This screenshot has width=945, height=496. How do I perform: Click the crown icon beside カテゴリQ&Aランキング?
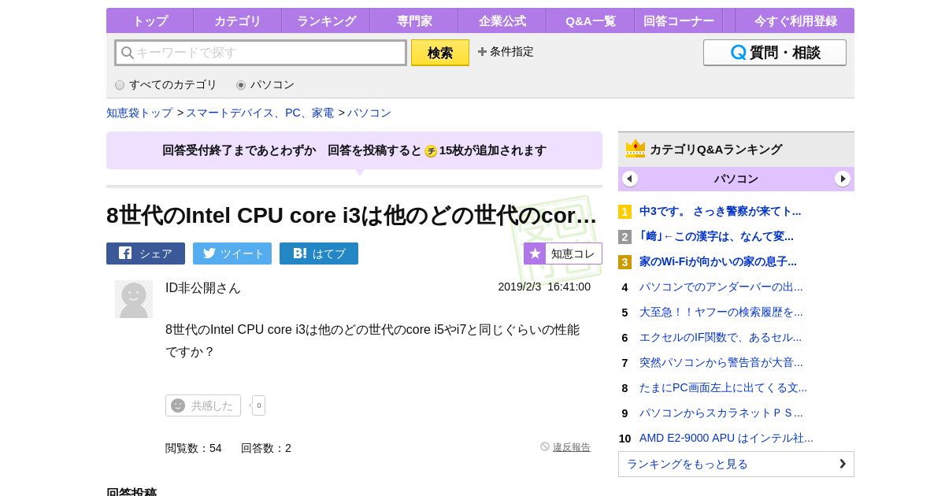click(636, 149)
